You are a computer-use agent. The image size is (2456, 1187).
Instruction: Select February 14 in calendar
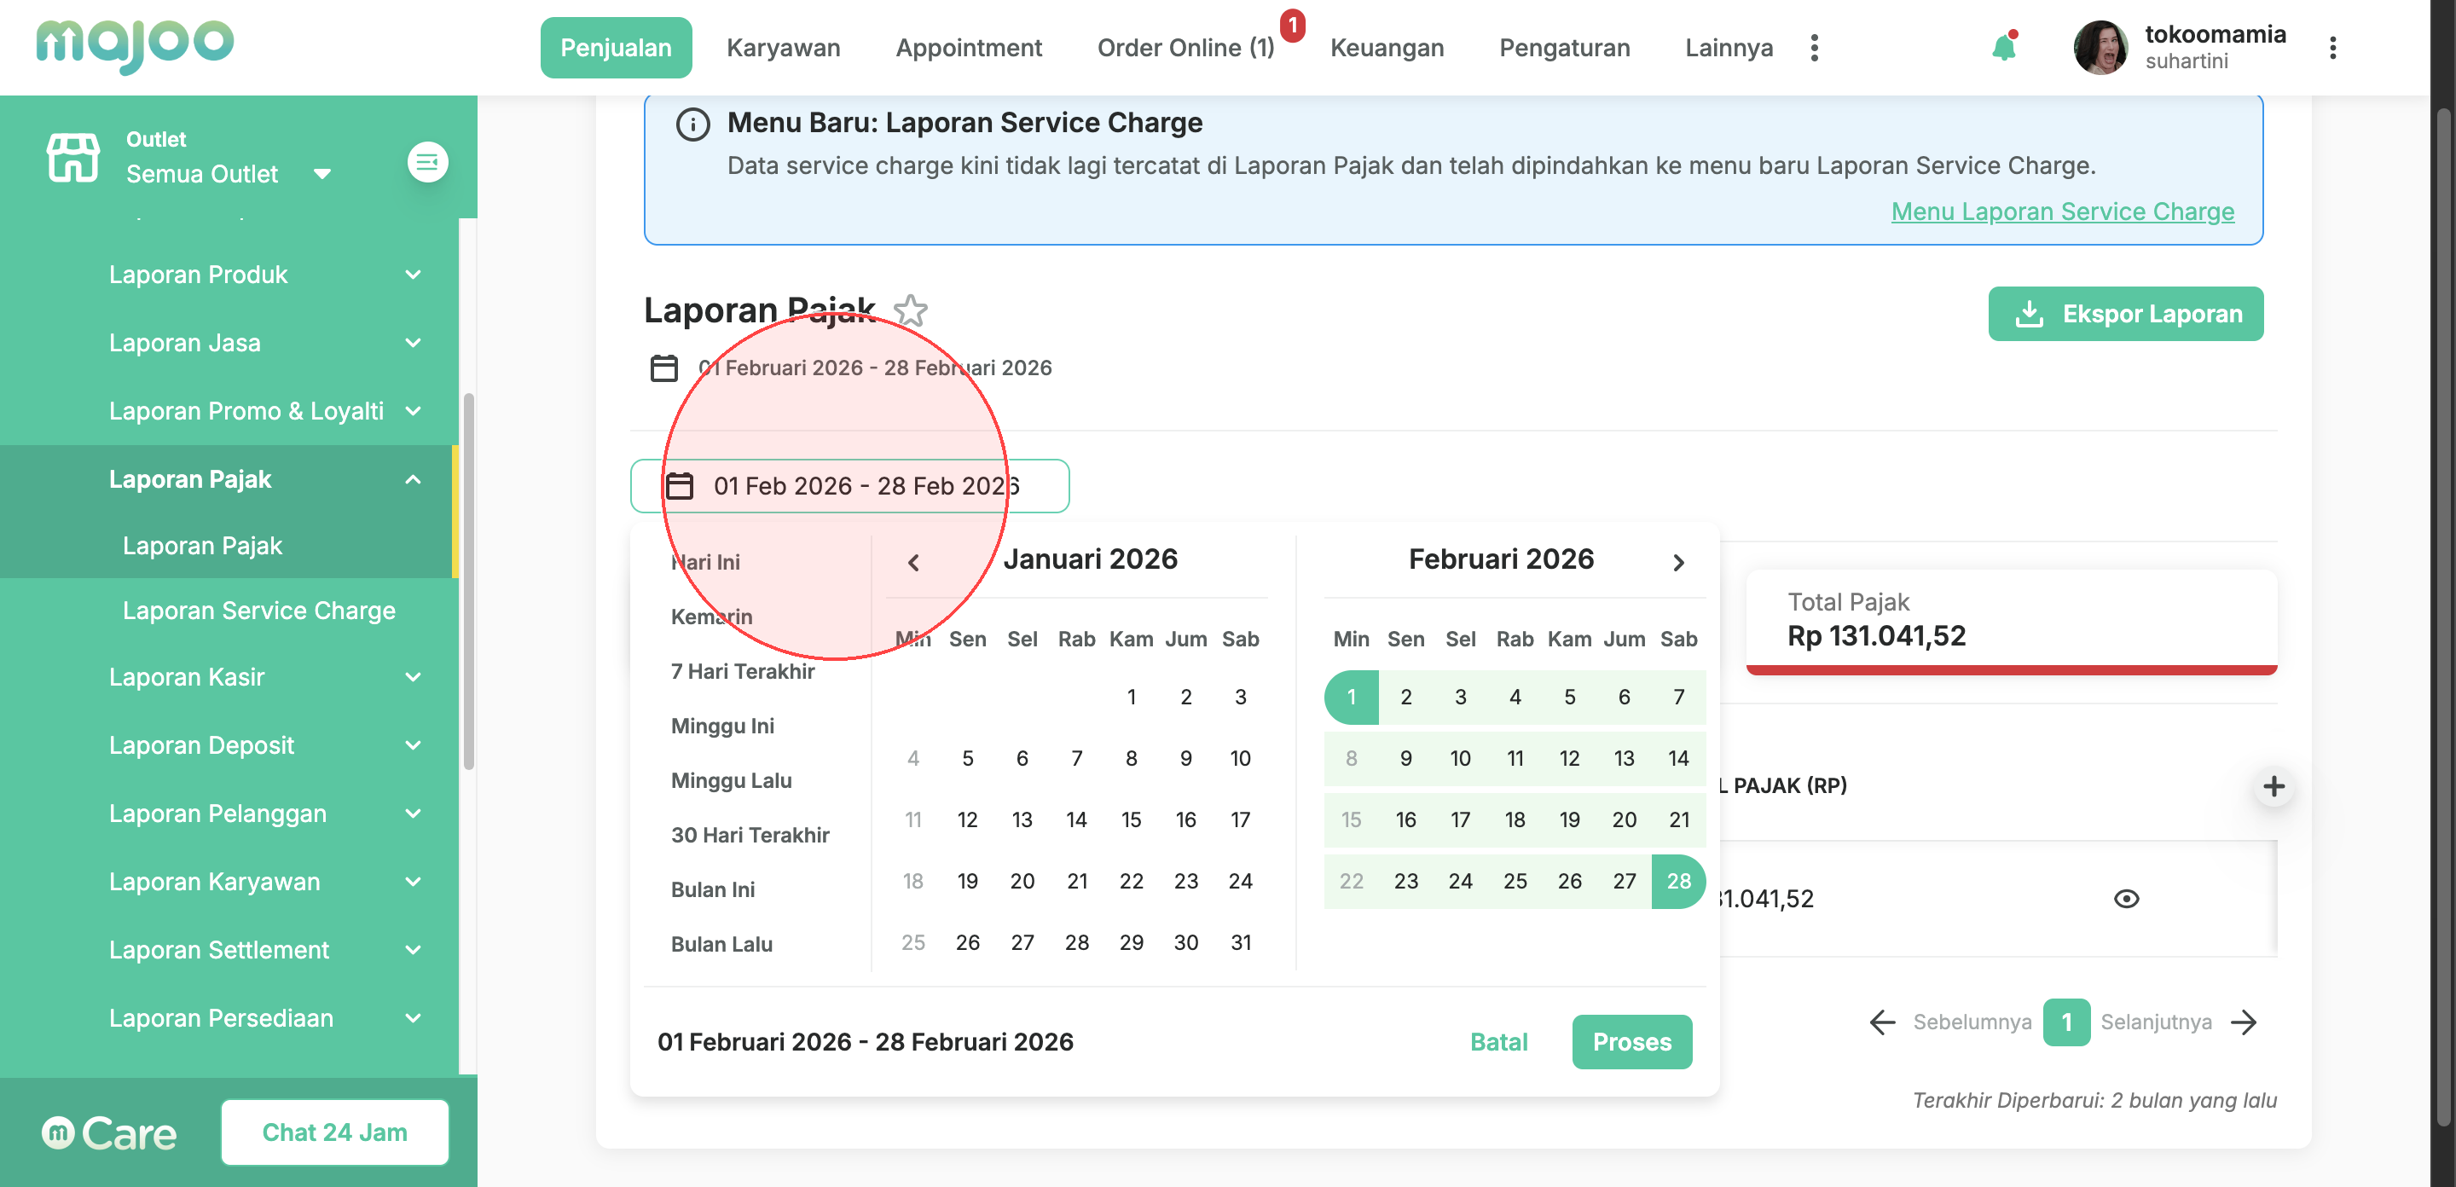point(1678,758)
